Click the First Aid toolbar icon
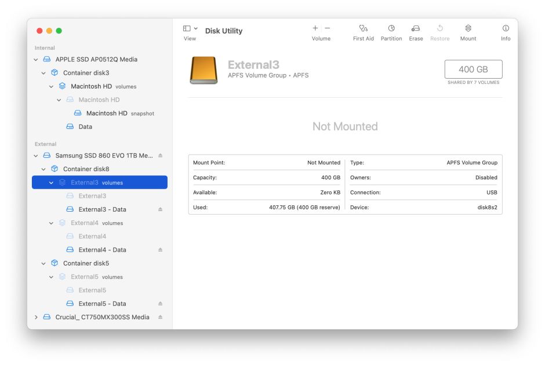 363,28
